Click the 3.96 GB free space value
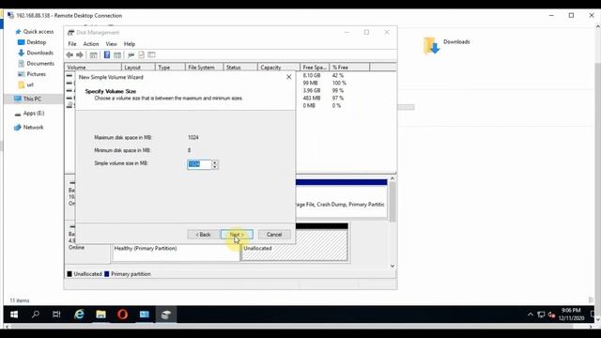This screenshot has width=601, height=338. click(312, 90)
